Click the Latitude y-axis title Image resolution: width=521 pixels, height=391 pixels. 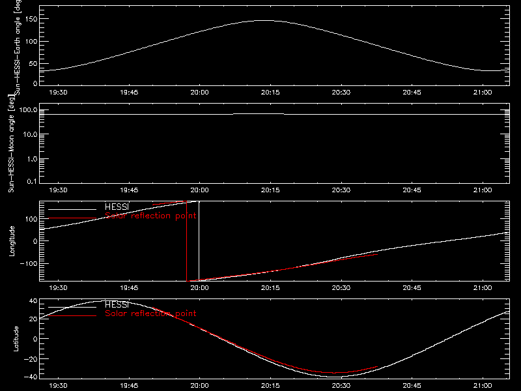16,339
